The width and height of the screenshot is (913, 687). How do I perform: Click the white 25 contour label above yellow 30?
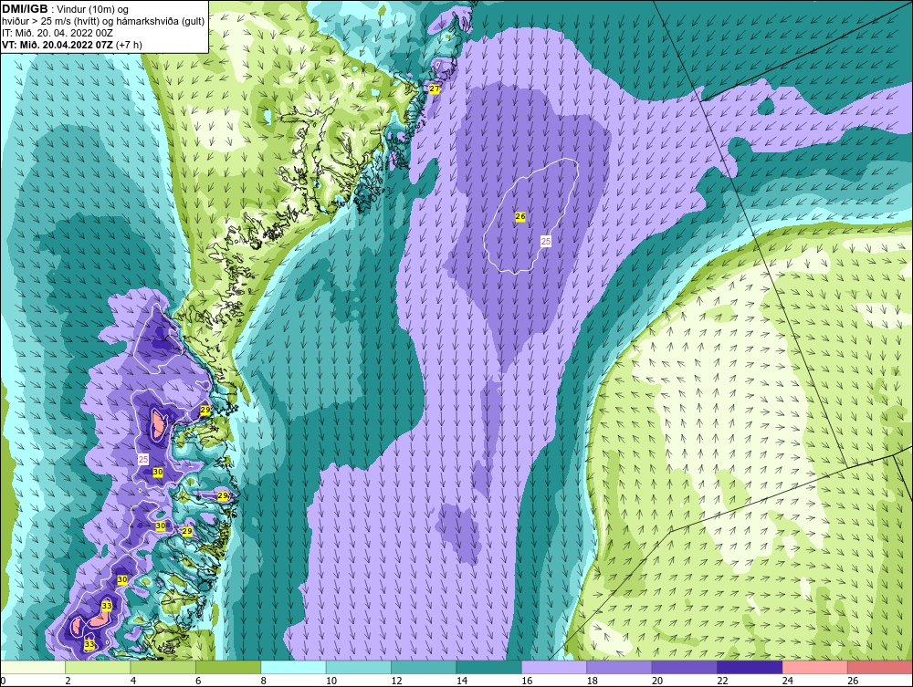[x=143, y=460]
